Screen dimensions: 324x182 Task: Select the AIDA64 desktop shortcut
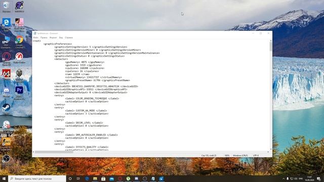[7, 74]
